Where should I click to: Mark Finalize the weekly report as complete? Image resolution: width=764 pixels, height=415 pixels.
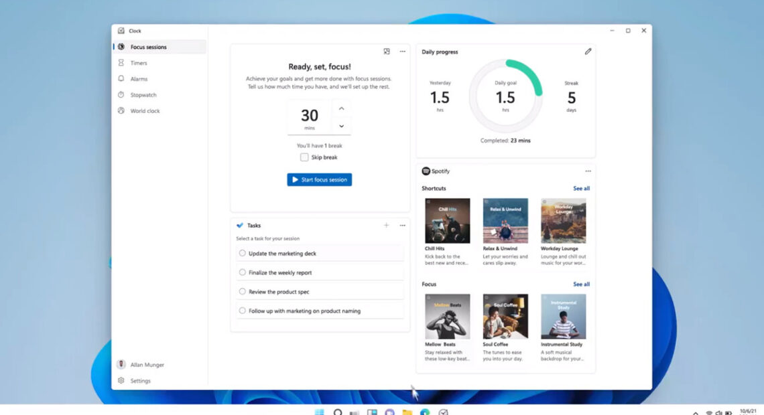click(x=242, y=272)
